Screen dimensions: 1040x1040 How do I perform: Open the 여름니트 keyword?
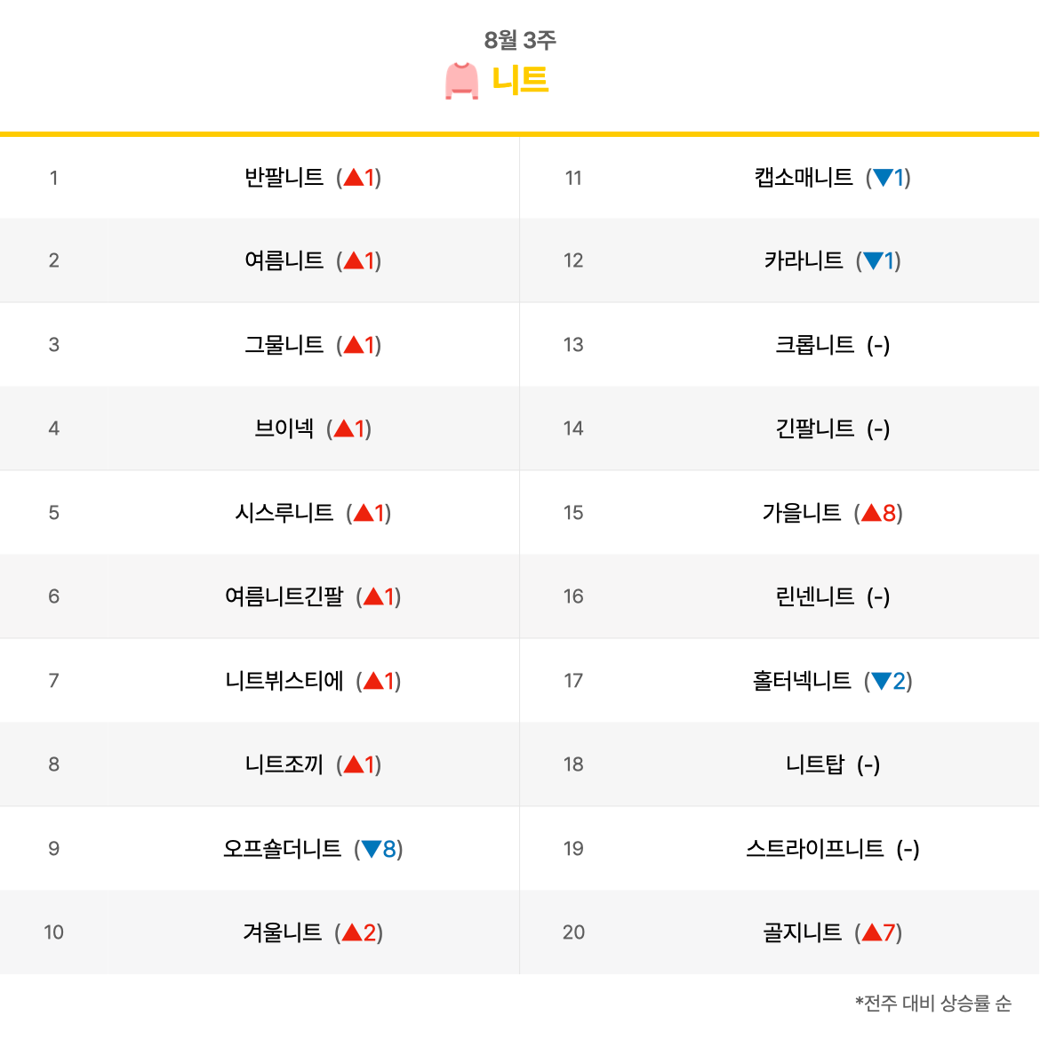[284, 260]
